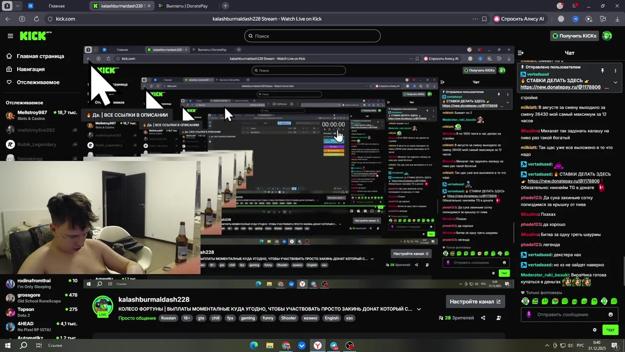
Task: Open the donatepay link in vertadsasd's chat message
Action: tap(563, 181)
